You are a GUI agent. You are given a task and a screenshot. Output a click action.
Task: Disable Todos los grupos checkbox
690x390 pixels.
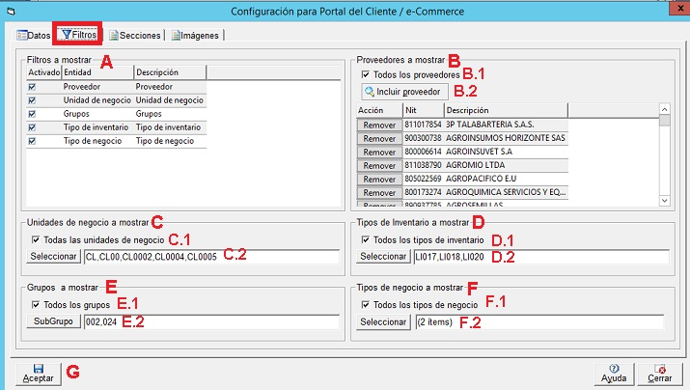[37, 305]
